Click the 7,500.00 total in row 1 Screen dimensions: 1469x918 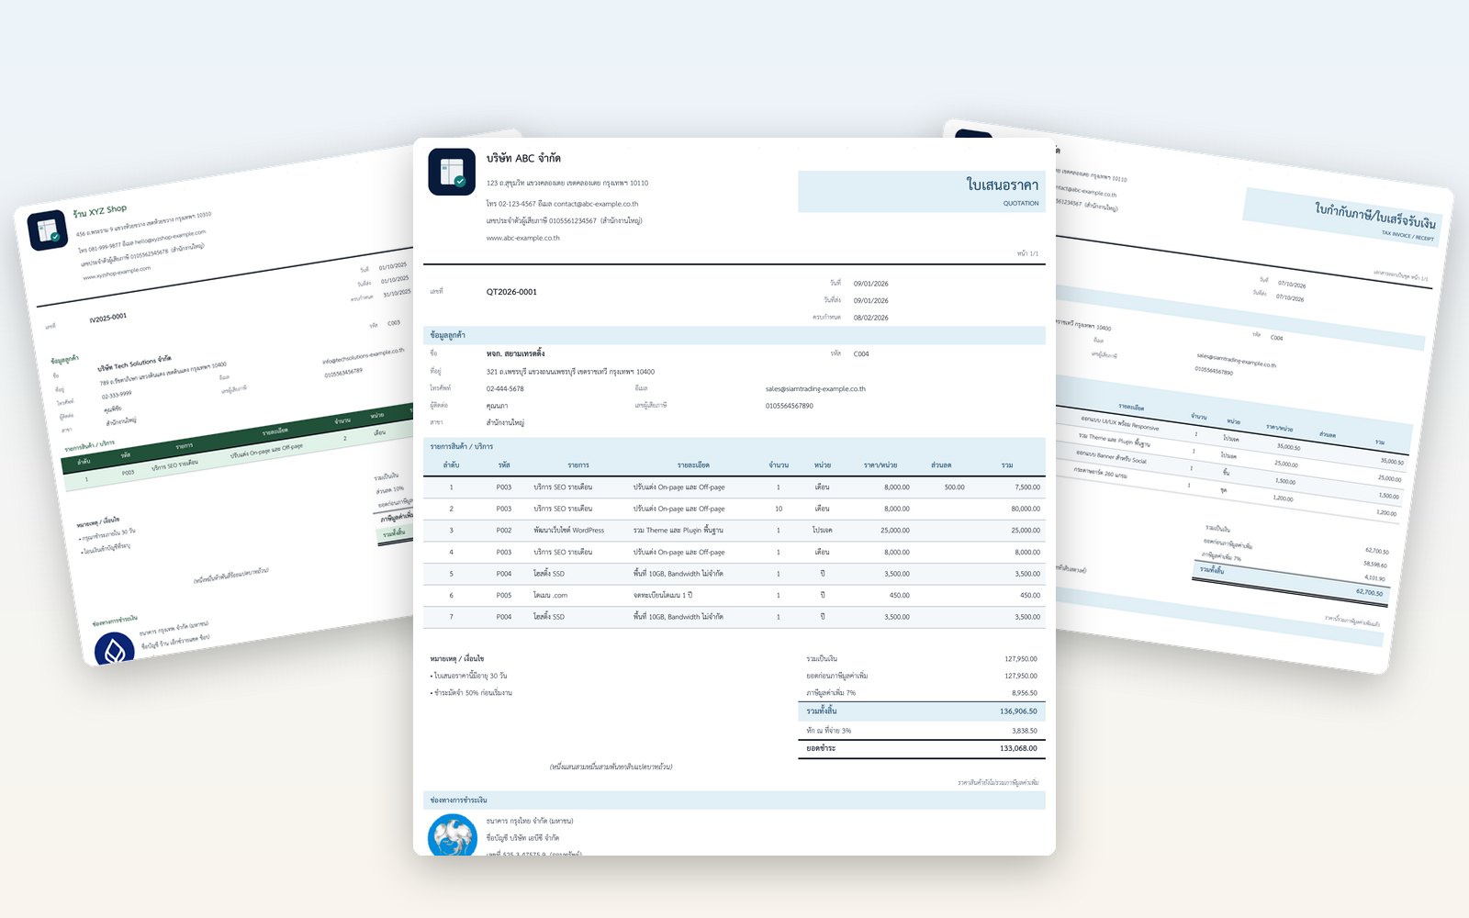click(1027, 487)
